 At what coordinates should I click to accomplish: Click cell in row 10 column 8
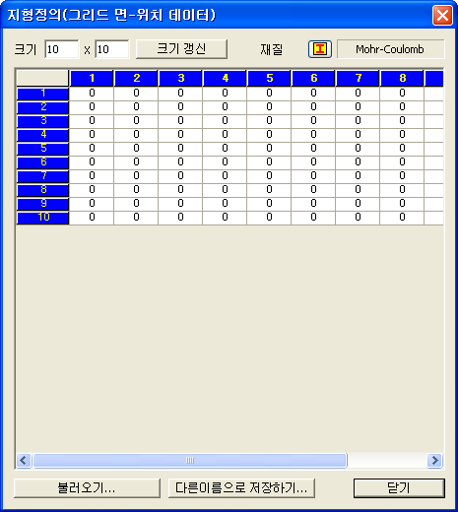coord(402,218)
